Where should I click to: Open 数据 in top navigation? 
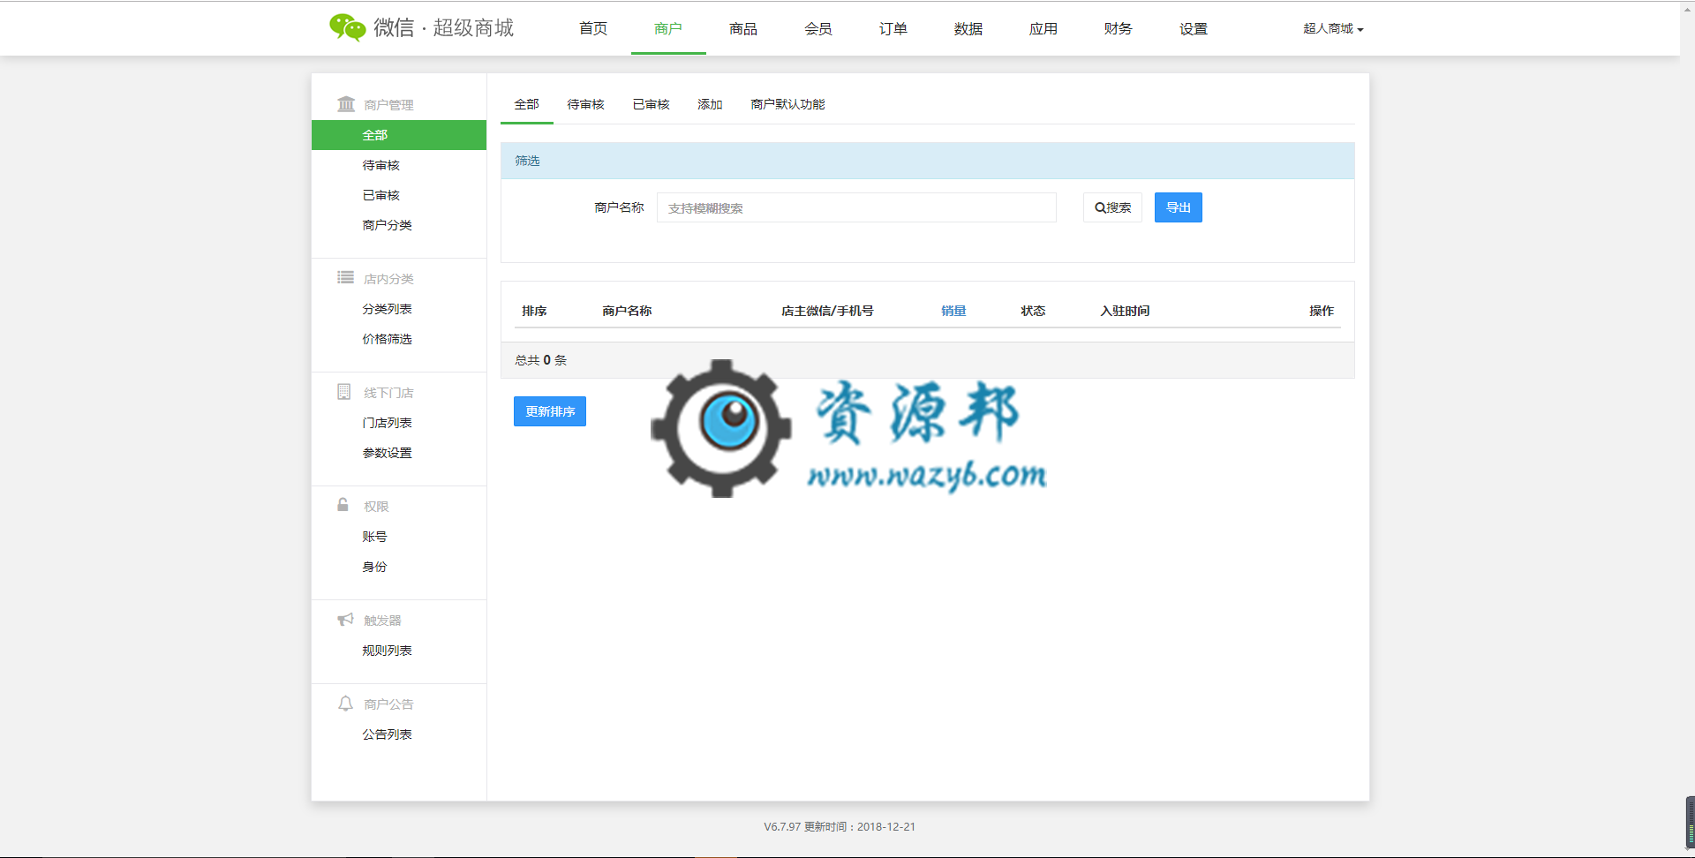pos(968,28)
